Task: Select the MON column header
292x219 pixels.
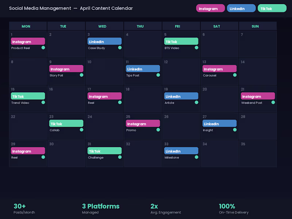Action: tap(28, 26)
